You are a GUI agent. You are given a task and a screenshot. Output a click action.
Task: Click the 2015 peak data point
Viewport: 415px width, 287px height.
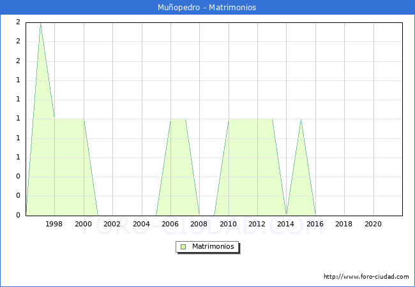point(301,119)
